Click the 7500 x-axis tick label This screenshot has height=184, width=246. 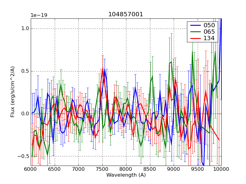coord(102,169)
